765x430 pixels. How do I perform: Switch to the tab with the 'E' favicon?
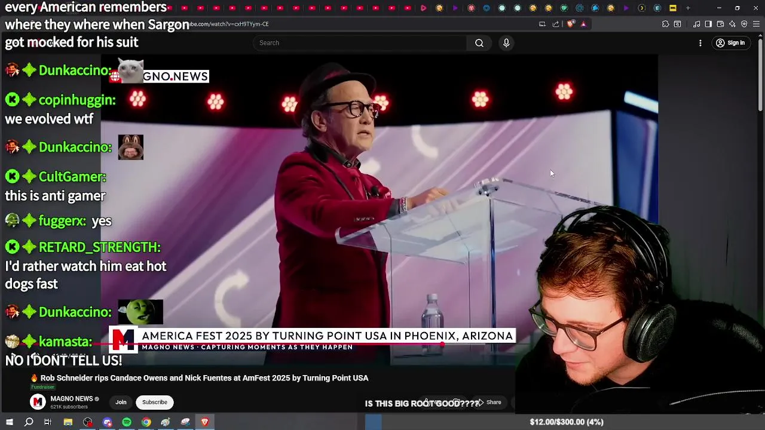tap(657, 8)
